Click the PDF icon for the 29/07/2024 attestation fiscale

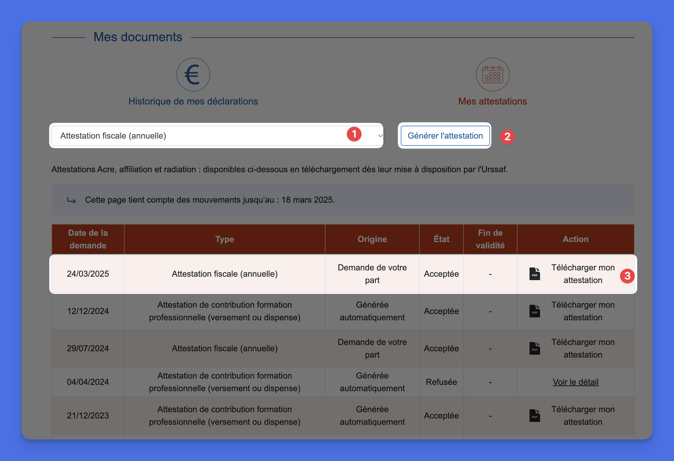[x=535, y=348]
